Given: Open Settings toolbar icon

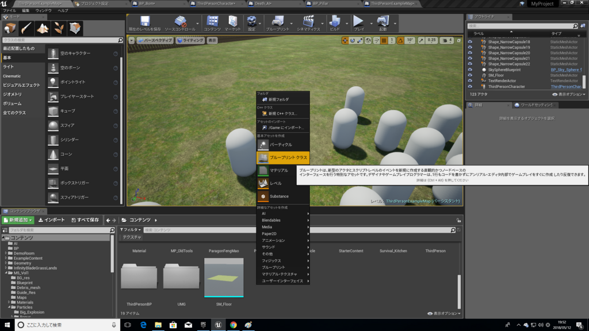Looking at the screenshot, I should coord(252,23).
